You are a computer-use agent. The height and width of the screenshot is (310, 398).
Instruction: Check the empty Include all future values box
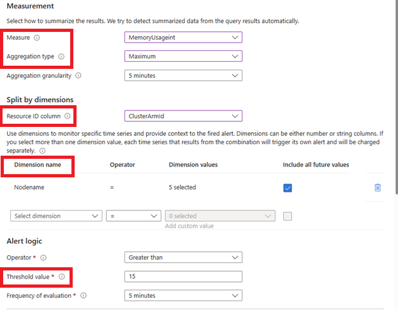click(288, 216)
